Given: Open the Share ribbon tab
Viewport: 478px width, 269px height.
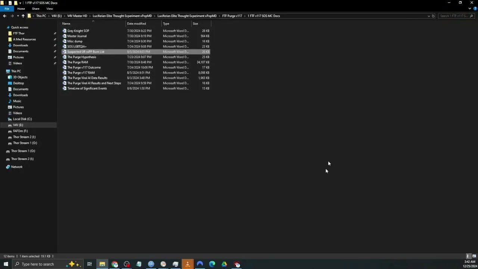Looking at the screenshot, I should tap(35, 9).
